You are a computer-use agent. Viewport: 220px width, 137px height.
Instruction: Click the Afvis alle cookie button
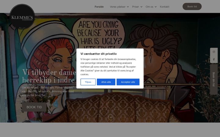click(x=106, y=82)
